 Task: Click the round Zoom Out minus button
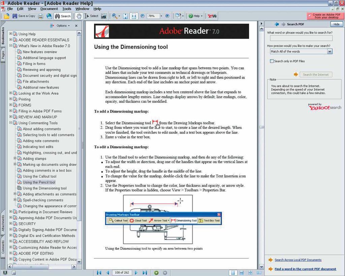point(143,16)
